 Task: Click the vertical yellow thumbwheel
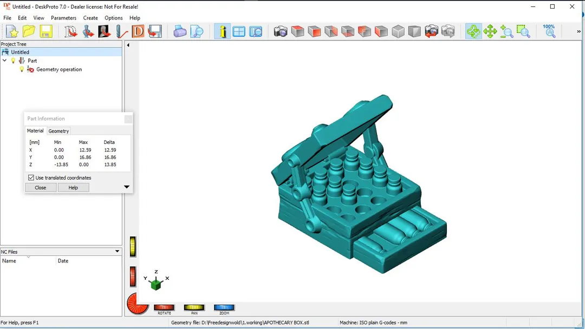[x=133, y=247]
